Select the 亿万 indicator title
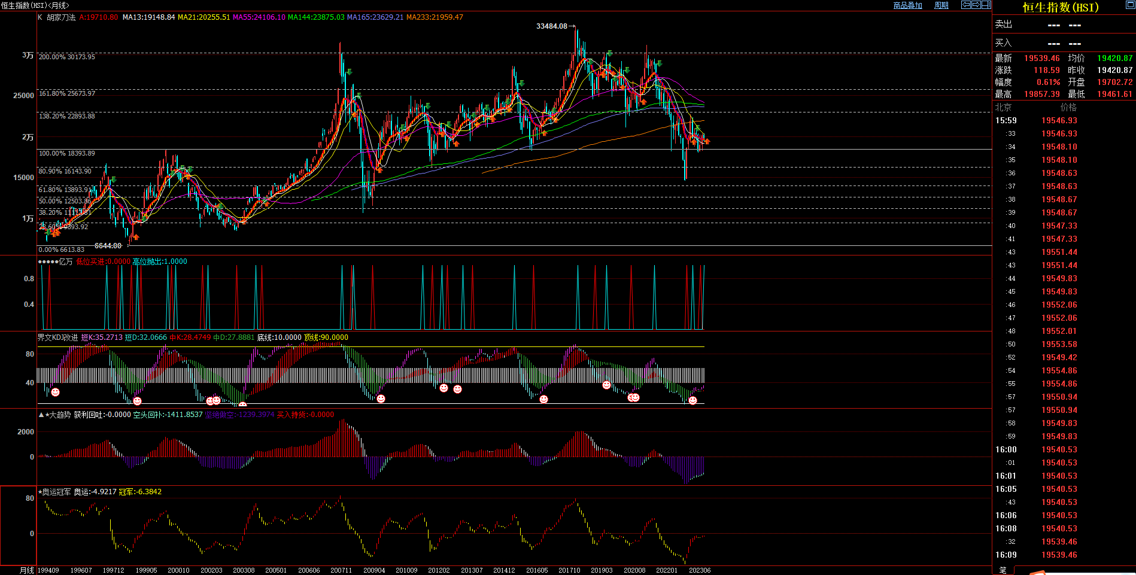Image resolution: width=1136 pixels, height=575 pixels. coord(65,261)
